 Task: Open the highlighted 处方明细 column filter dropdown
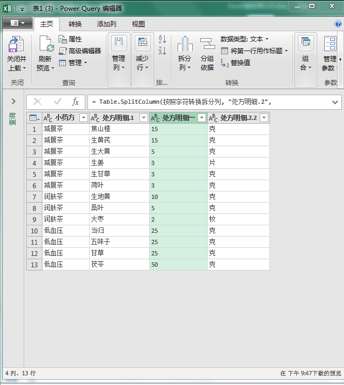pos(202,118)
